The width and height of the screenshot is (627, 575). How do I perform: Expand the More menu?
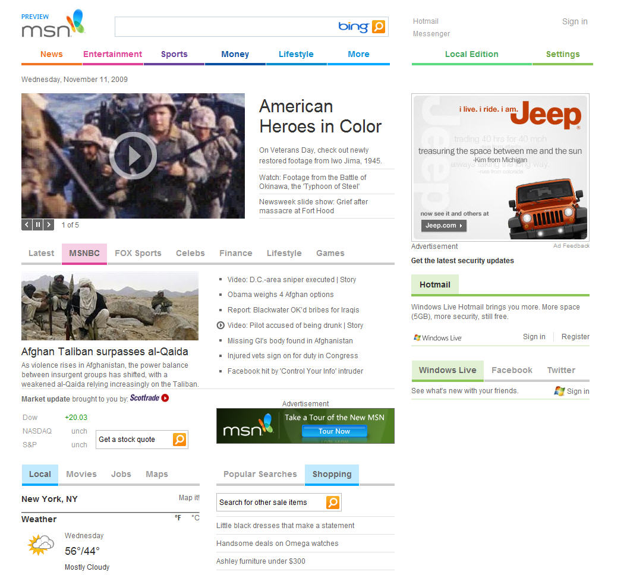358,54
